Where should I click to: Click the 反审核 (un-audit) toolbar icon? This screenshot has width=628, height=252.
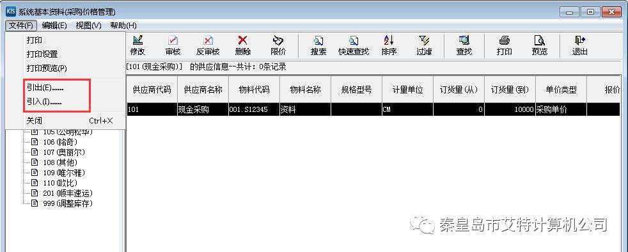[x=208, y=45]
